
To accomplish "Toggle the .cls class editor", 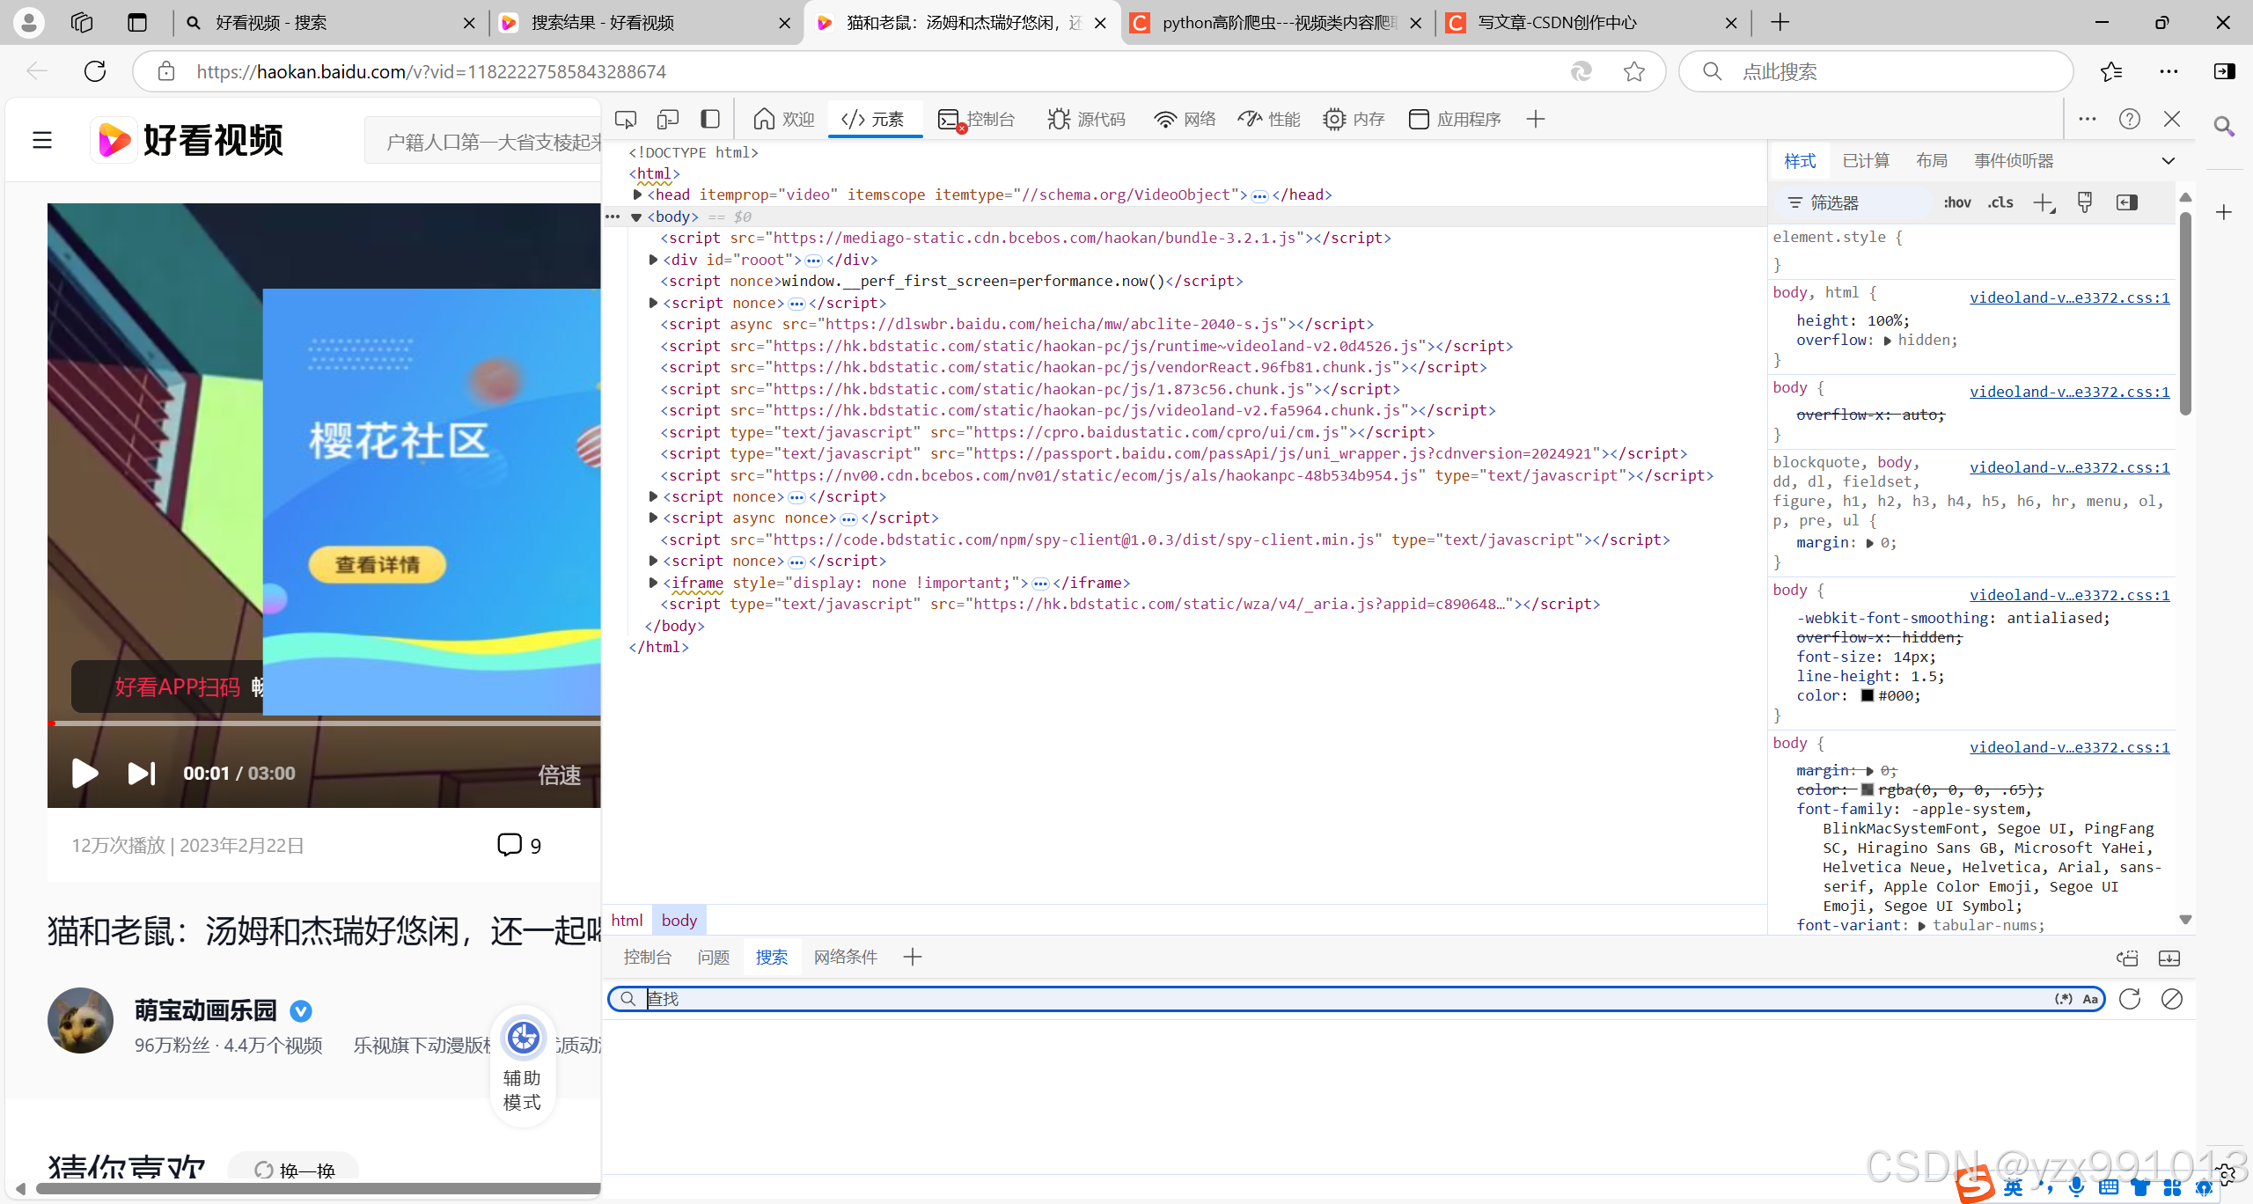I will pyautogui.click(x=2000, y=203).
